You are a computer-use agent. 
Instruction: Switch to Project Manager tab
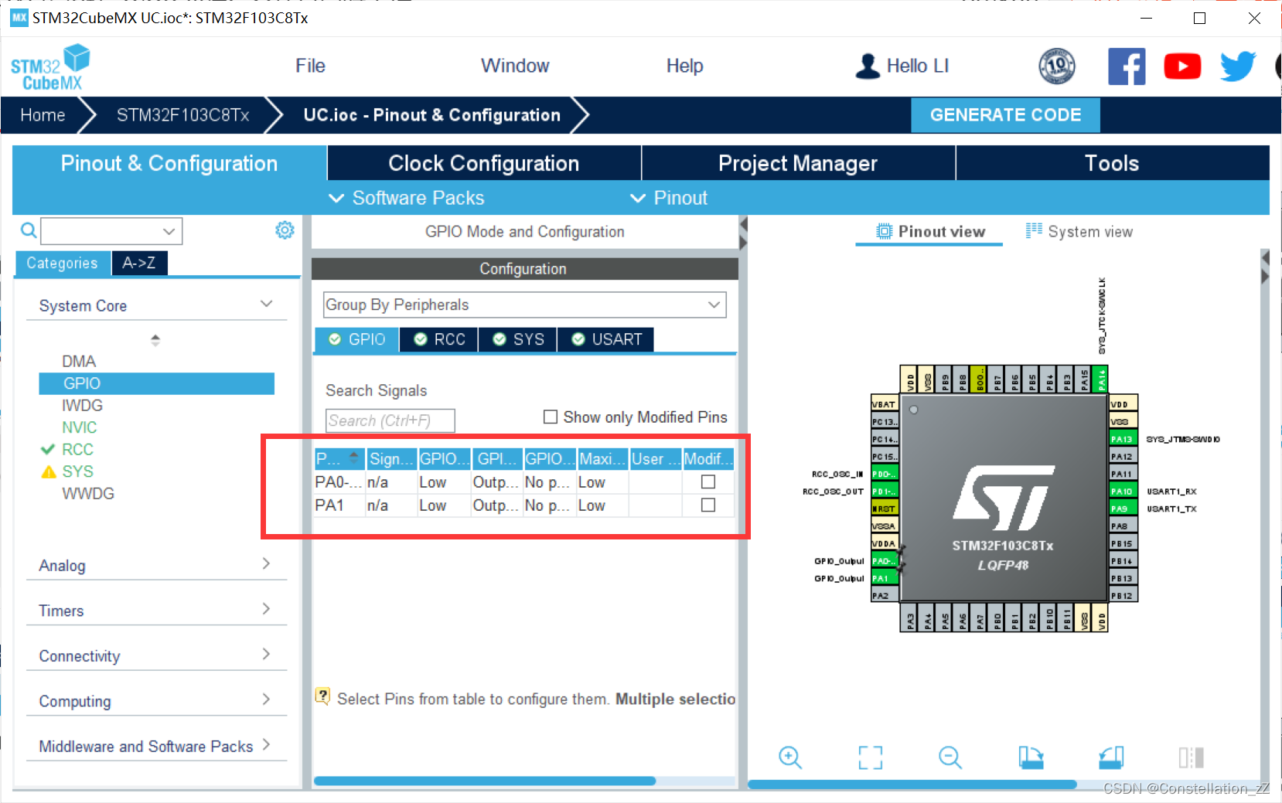(x=798, y=163)
